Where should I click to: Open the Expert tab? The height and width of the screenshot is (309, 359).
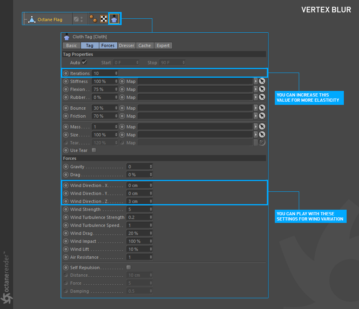coord(163,45)
